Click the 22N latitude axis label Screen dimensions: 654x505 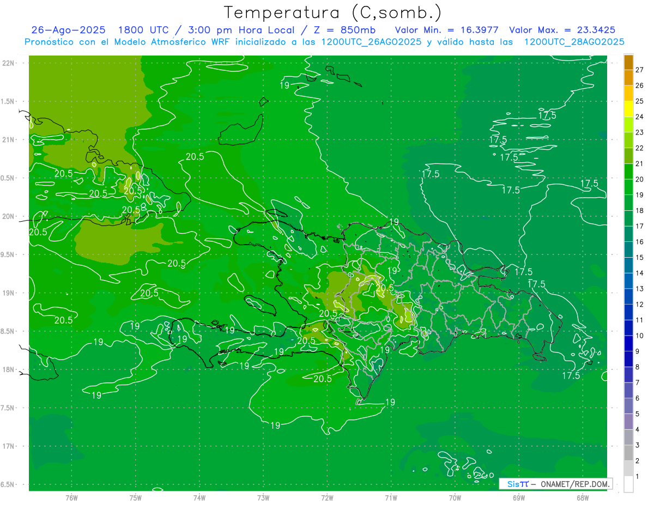click(x=9, y=63)
